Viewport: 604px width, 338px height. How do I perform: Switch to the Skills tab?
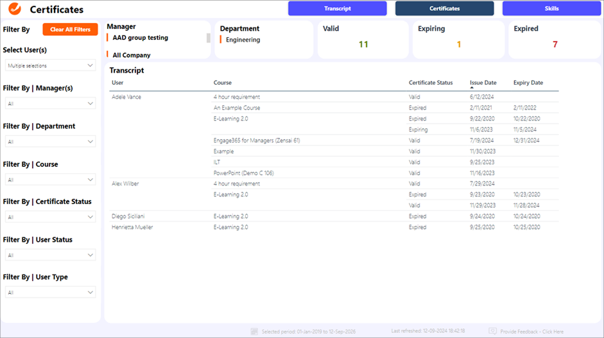coord(551,8)
